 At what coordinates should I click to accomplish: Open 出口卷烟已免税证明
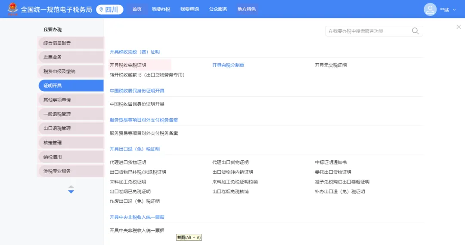[130, 191]
